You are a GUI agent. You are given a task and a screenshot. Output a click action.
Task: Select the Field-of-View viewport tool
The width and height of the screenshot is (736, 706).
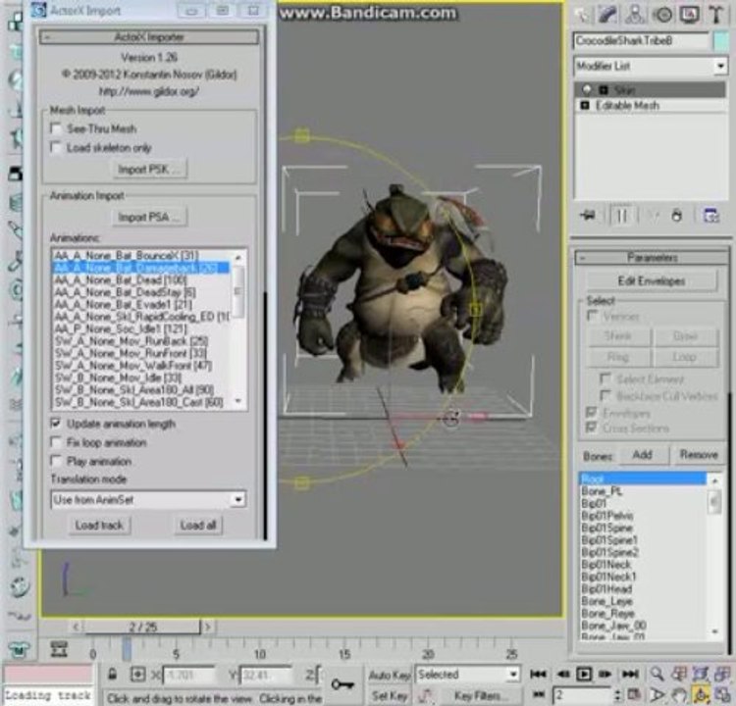click(657, 695)
